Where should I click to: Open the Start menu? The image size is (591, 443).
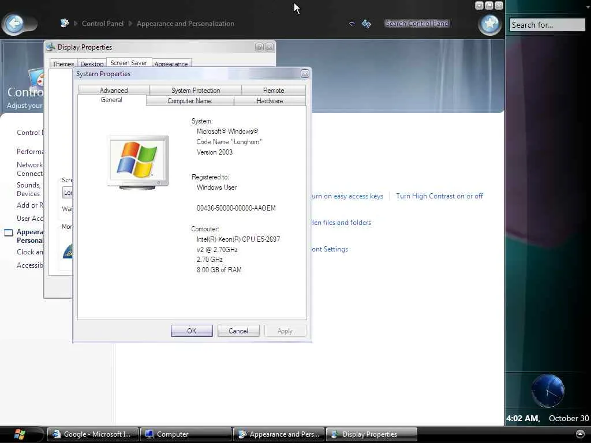click(19, 434)
